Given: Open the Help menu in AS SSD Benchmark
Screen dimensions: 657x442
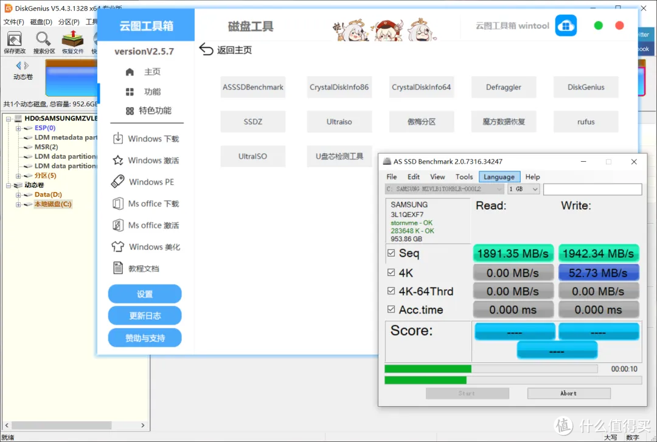Looking at the screenshot, I should [532, 177].
